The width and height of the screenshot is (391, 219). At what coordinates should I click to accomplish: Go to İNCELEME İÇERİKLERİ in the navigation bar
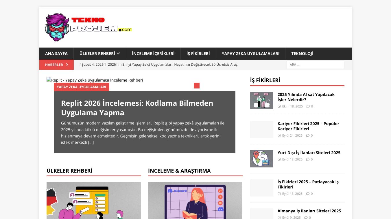tap(153, 54)
